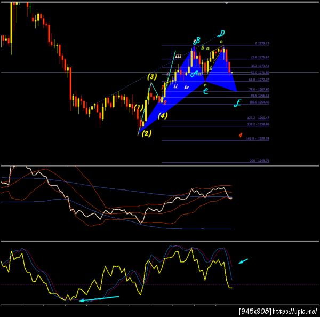Click the green c label below D
This screenshot has width=320, height=317.
pyautogui.click(x=221, y=42)
